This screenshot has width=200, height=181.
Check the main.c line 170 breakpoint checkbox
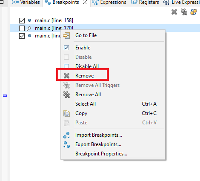click(22, 28)
